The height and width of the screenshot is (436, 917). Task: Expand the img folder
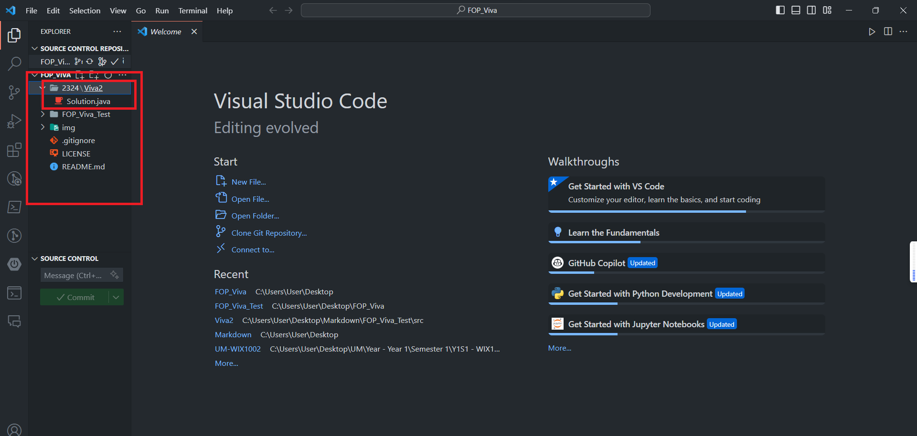pyautogui.click(x=43, y=127)
